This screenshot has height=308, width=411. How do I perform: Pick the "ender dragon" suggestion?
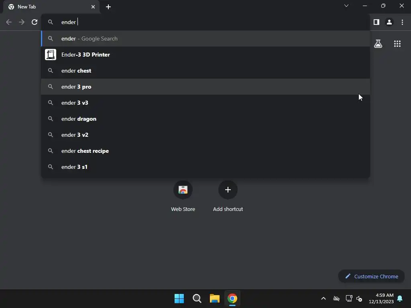coord(205,119)
